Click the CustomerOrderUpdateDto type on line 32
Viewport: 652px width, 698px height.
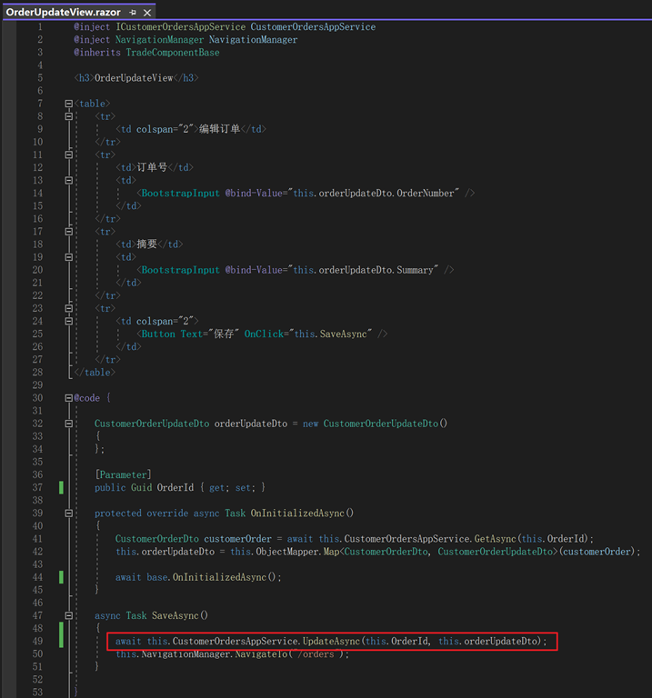[x=152, y=424]
